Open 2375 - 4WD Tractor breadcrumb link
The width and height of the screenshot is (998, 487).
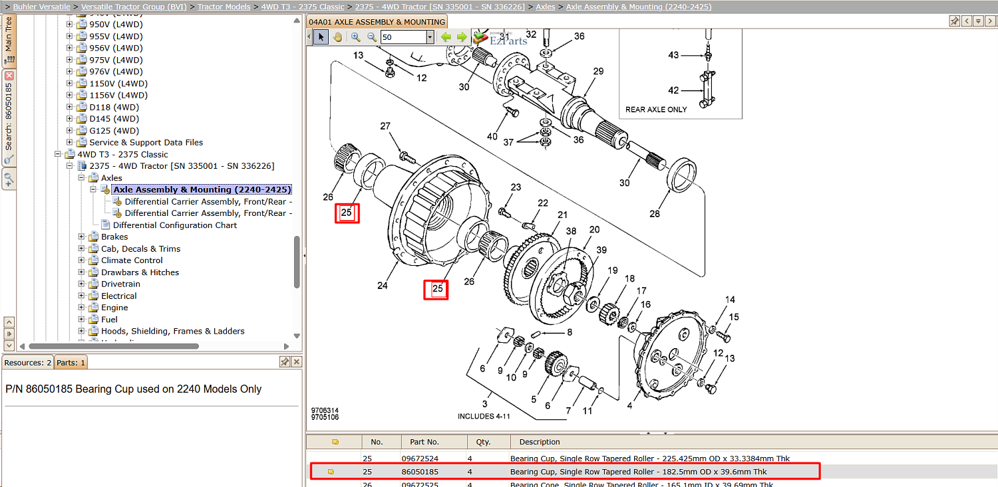440,7
